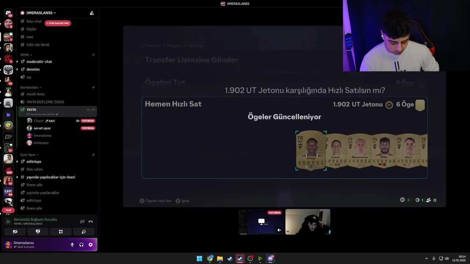The width and height of the screenshot is (470, 264).
Task: Create channel in YAYIN category
Action: [x=93, y=55]
